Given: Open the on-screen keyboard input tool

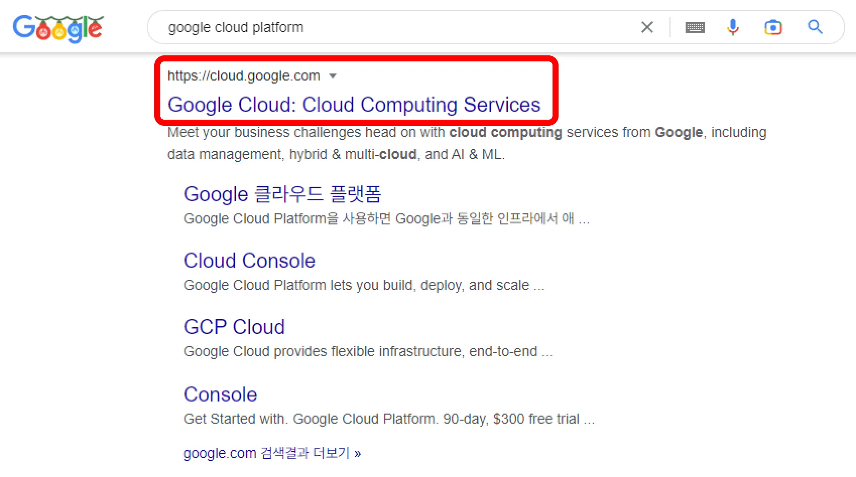Looking at the screenshot, I should 695,28.
